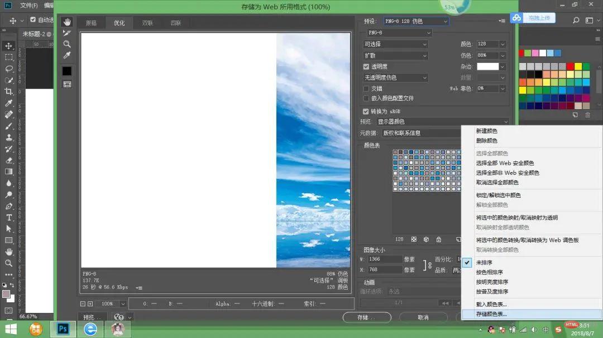Toggle slices visibility icon in dialog
This screenshot has width=603, height=338.
point(67,85)
